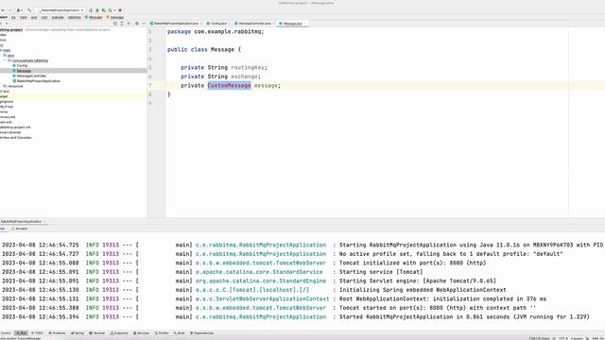Click the rabbitmq breadcrumb item

[x=74, y=17]
